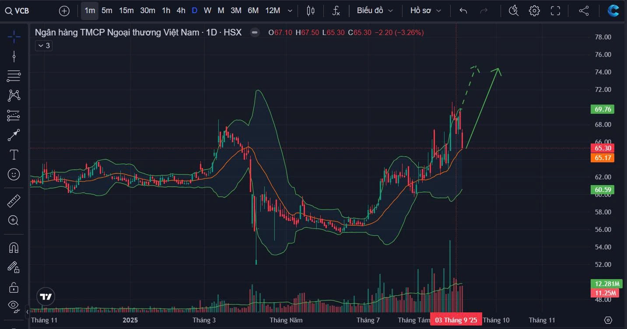Open the fx indicators menu
627x329 pixels.
pyautogui.click(x=336, y=11)
